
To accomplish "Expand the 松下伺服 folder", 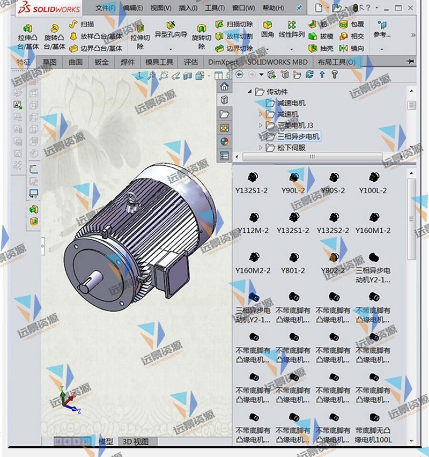I will click(x=261, y=148).
